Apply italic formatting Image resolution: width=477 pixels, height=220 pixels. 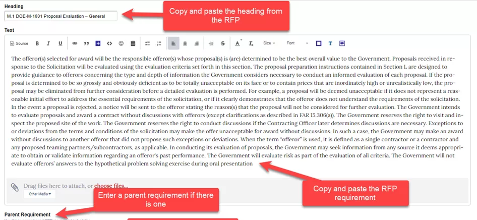pos(49,43)
